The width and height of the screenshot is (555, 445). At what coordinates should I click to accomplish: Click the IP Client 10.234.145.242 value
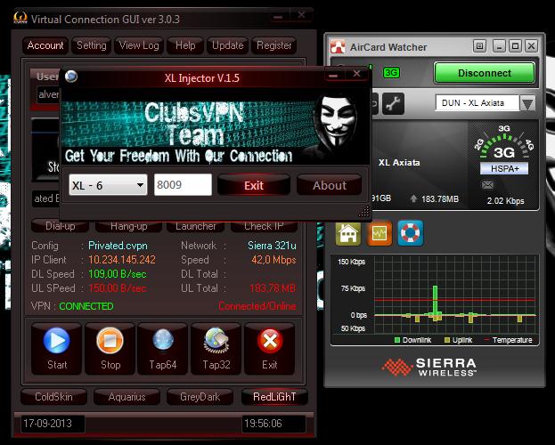(x=122, y=260)
